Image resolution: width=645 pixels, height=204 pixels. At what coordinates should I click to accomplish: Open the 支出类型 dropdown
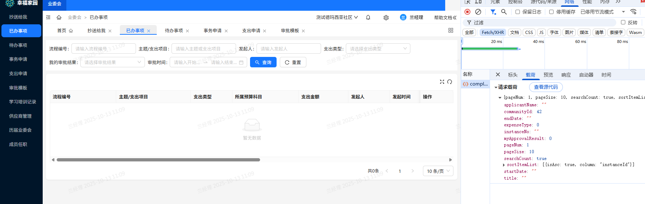point(378,49)
